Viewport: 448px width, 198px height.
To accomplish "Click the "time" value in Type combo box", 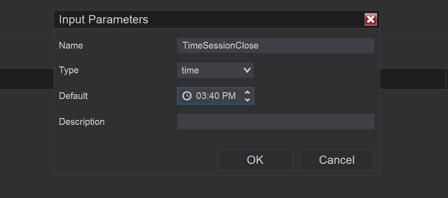I will (x=190, y=70).
